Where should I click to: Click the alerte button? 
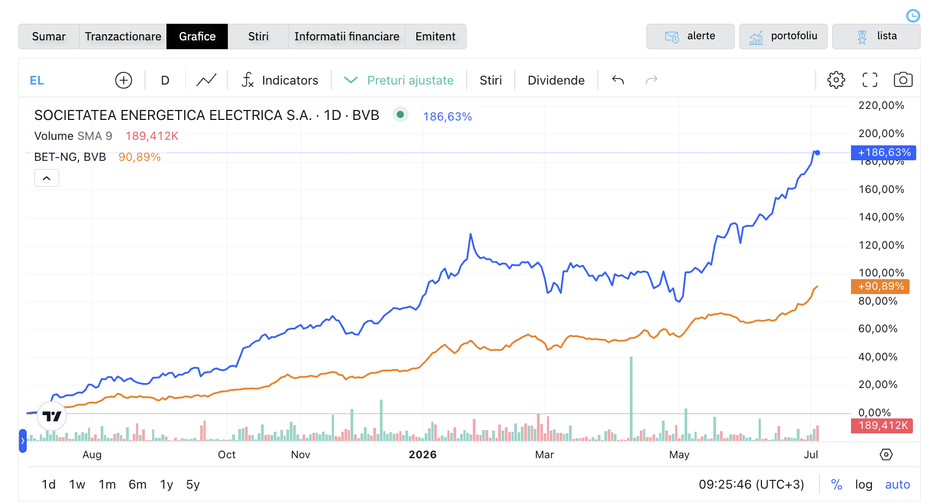(690, 36)
